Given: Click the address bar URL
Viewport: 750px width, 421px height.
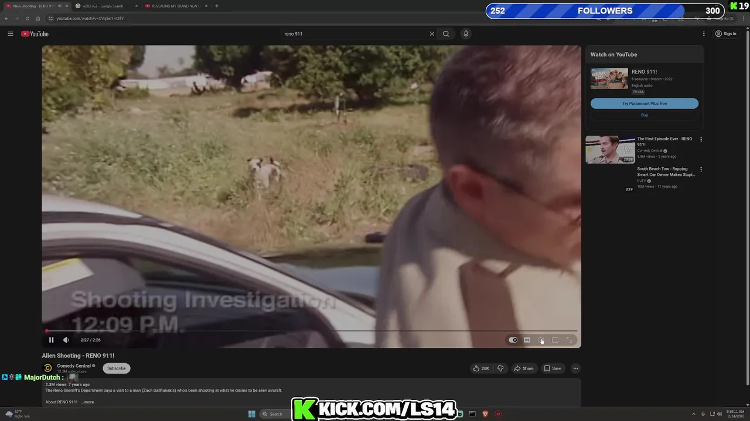Looking at the screenshot, I should [90, 18].
